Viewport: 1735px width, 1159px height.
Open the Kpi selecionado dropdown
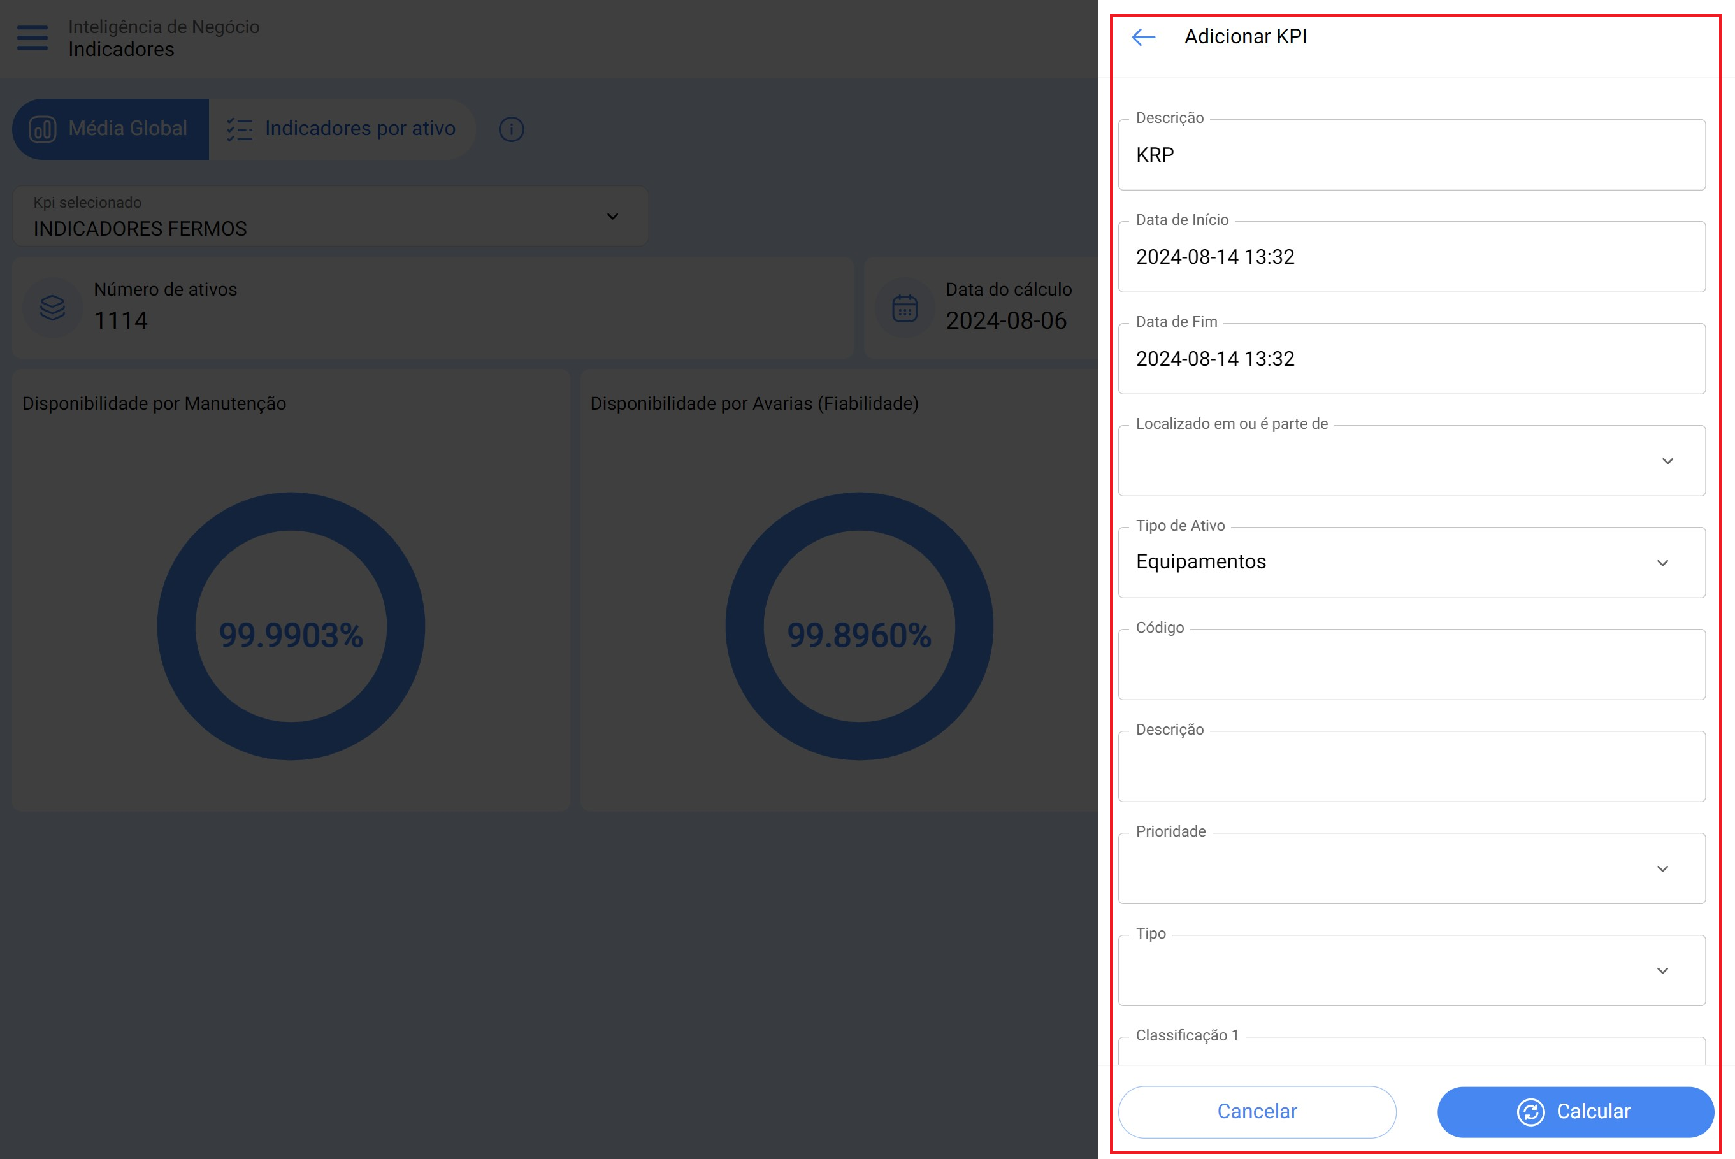[x=330, y=216]
